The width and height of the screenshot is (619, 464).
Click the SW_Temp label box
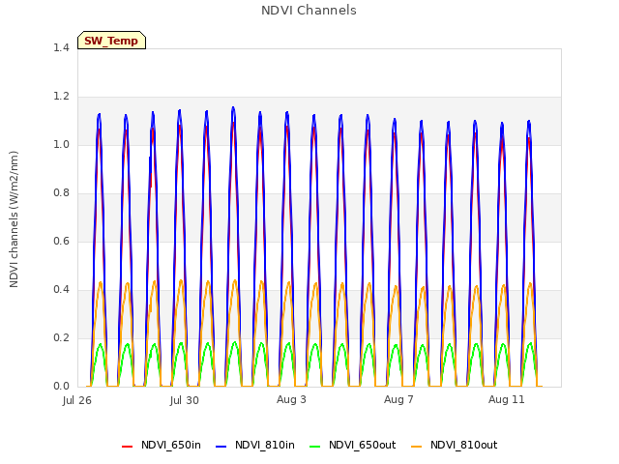[112, 41]
